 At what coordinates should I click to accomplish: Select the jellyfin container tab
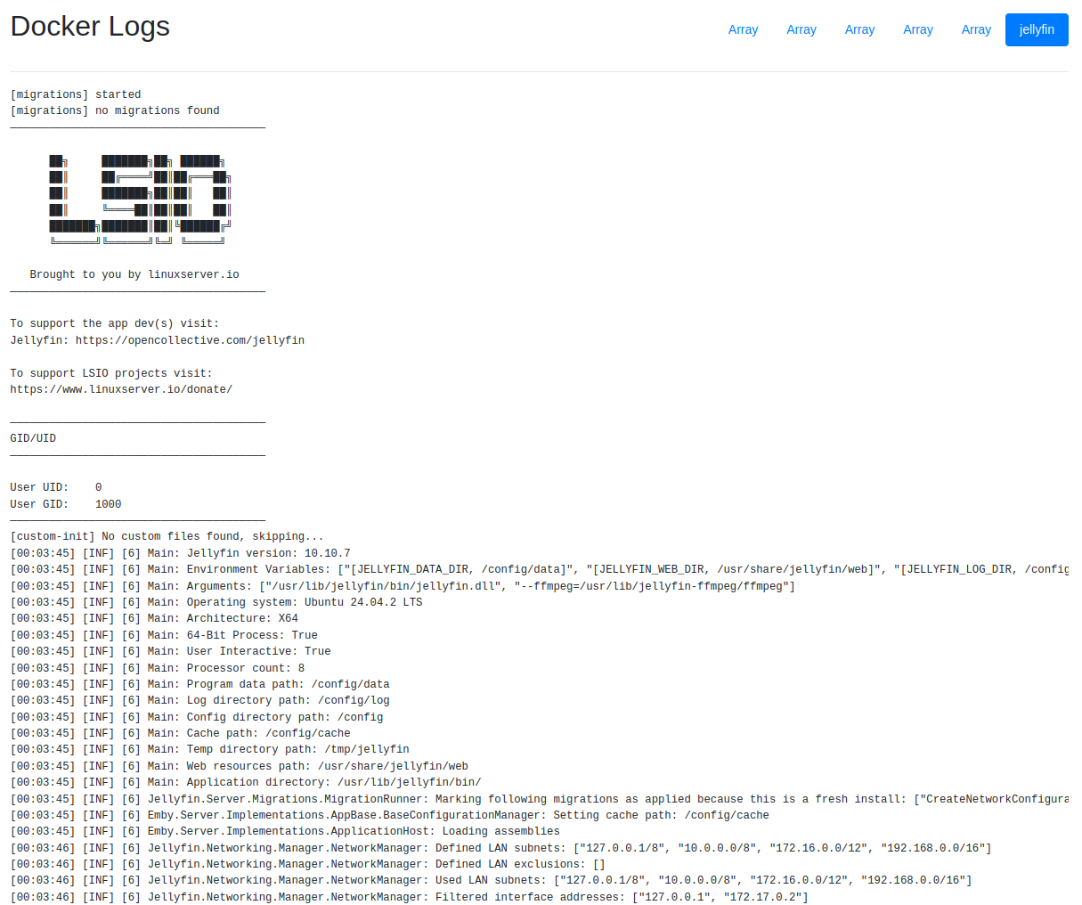1036,29
